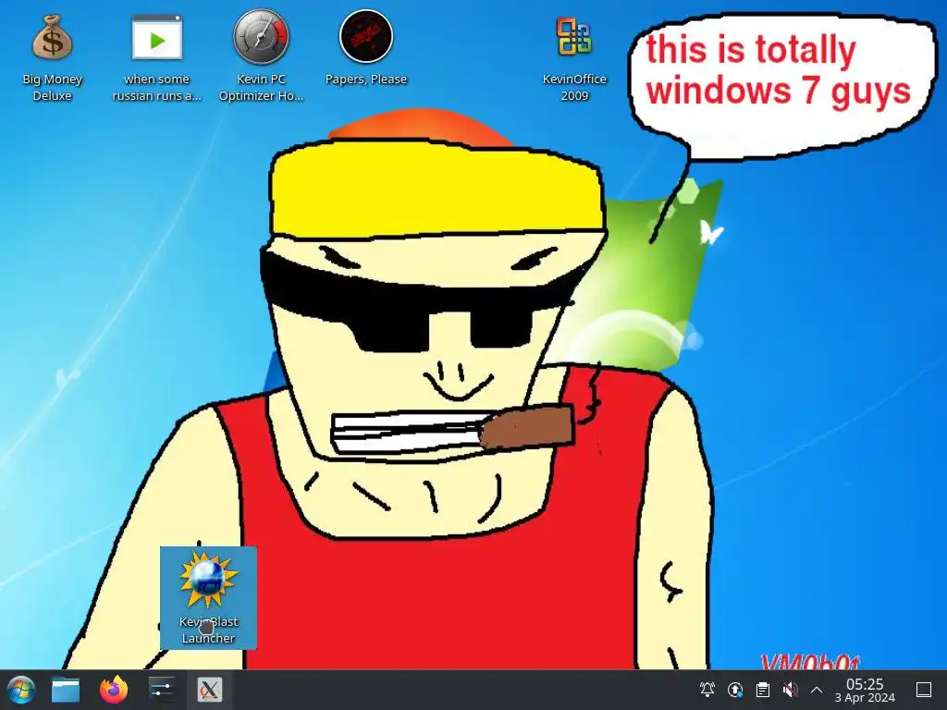Viewport: 947px width, 710px height.
Task: Open the updates tray icon with the upward arrow
Action: click(735, 690)
